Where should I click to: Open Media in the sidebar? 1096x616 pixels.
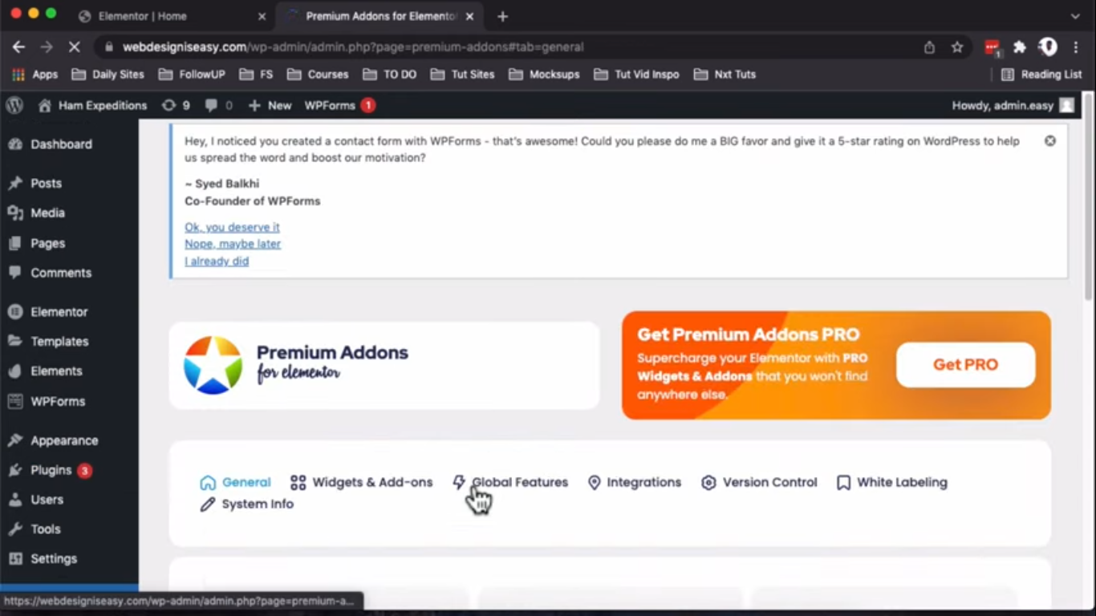click(x=69, y=213)
